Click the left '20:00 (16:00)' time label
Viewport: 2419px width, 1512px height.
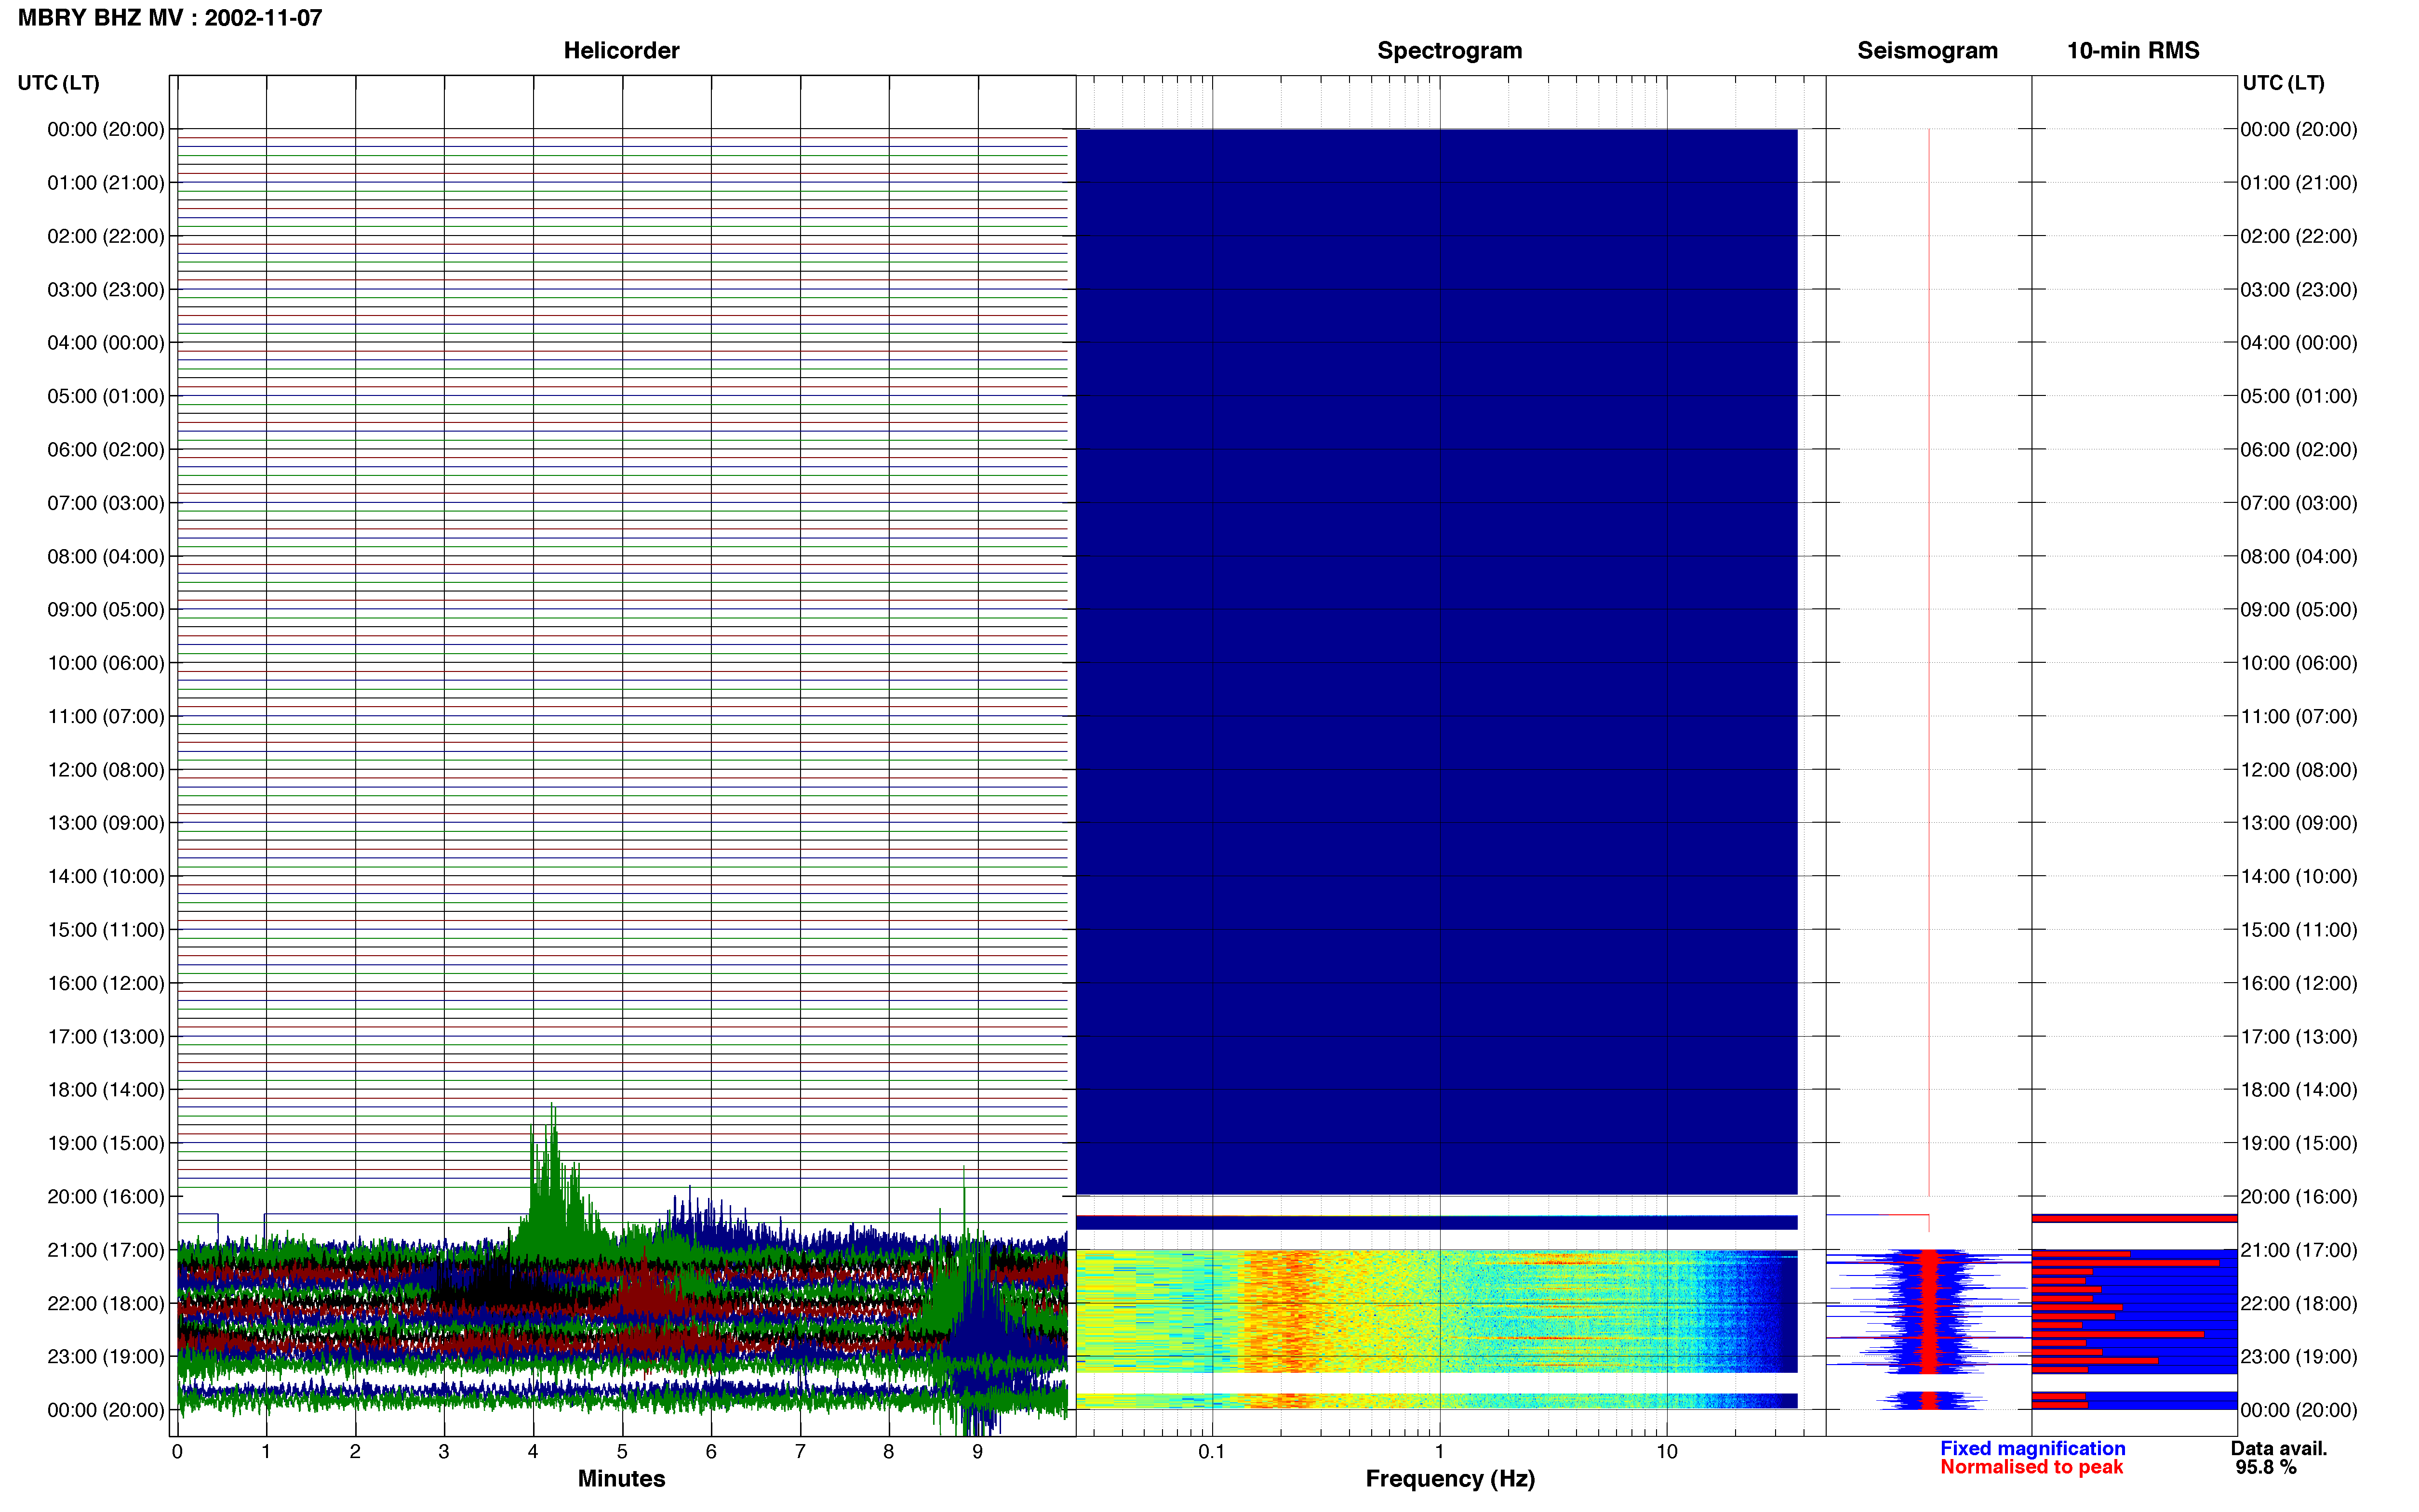coord(106,1197)
